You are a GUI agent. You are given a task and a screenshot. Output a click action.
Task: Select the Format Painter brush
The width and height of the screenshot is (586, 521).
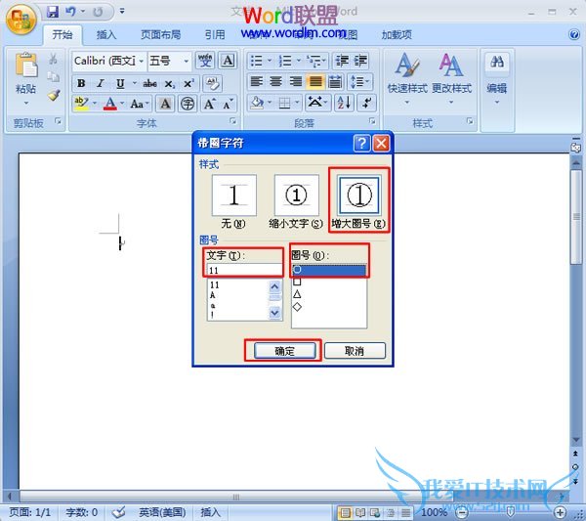pyautogui.click(x=54, y=95)
